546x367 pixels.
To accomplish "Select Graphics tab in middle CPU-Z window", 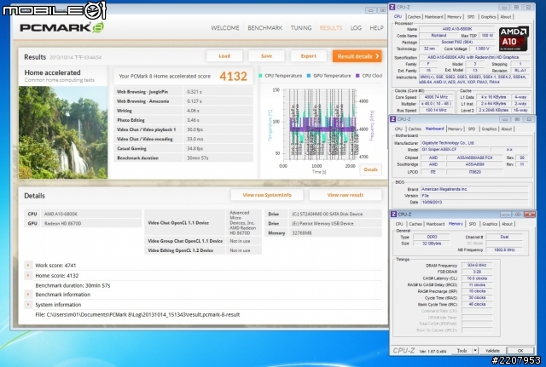I will point(489,129).
